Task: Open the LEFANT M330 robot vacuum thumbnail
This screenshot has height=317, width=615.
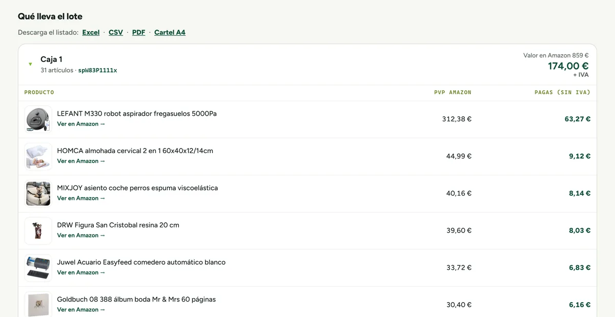Action: pos(38,119)
